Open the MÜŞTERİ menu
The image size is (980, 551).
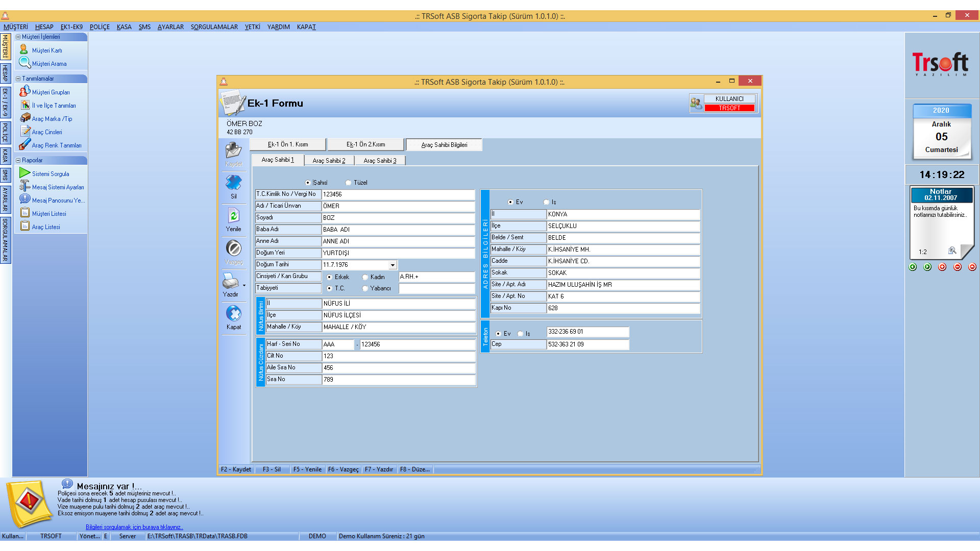16,27
